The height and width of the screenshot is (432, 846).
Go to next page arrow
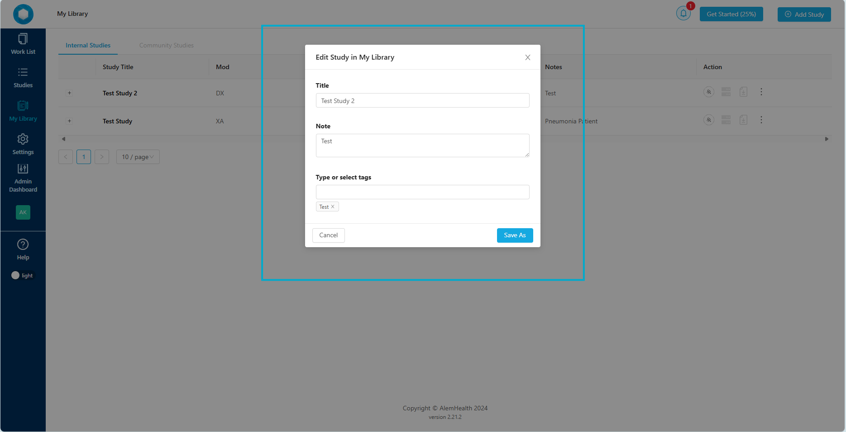tap(102, 157)
